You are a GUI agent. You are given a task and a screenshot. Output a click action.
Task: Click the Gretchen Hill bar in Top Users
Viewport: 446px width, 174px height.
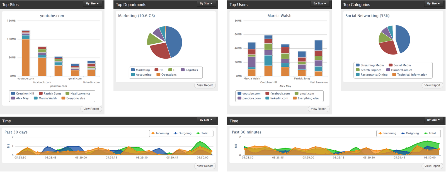point(268,56)
